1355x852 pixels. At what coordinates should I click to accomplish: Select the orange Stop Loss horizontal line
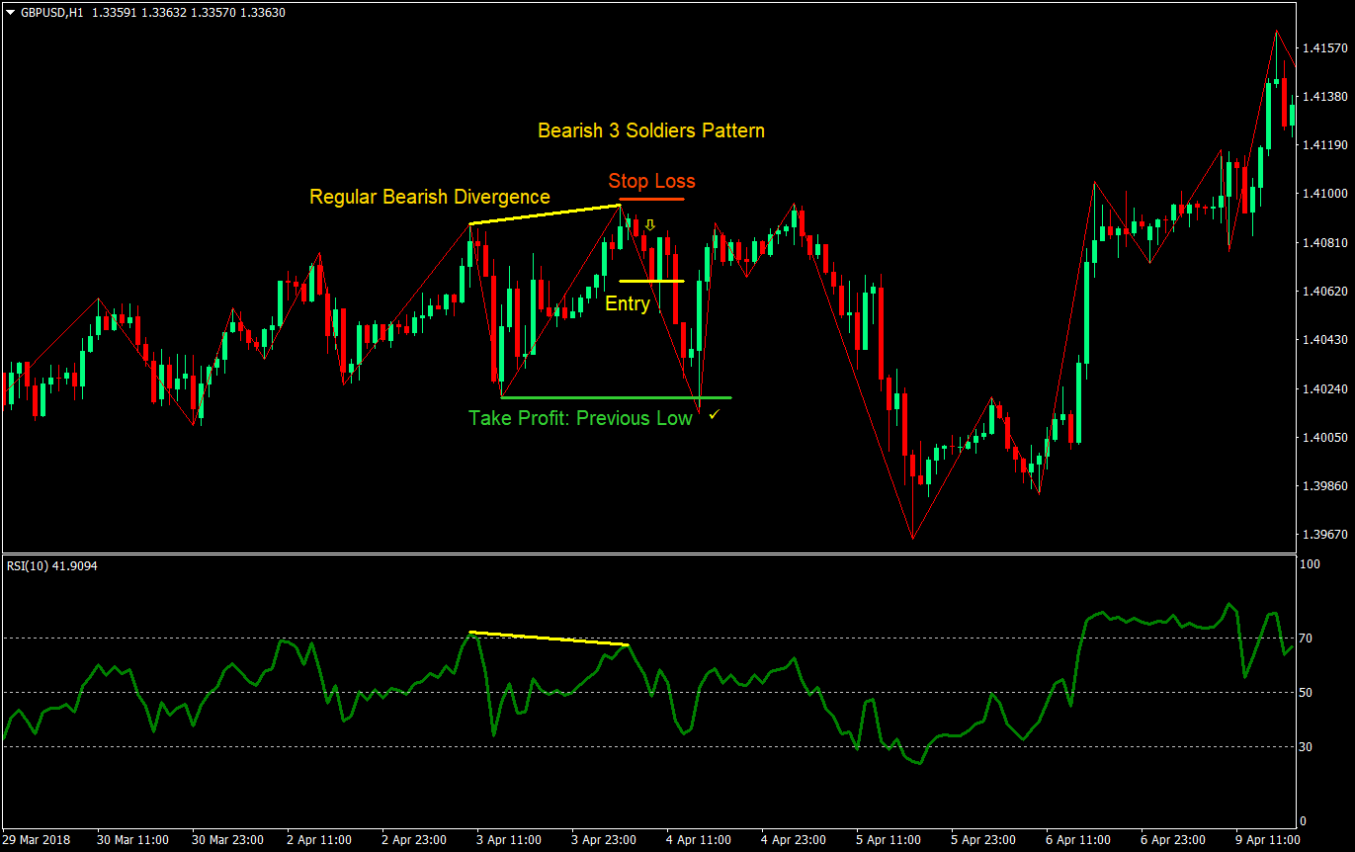point(652,199)
